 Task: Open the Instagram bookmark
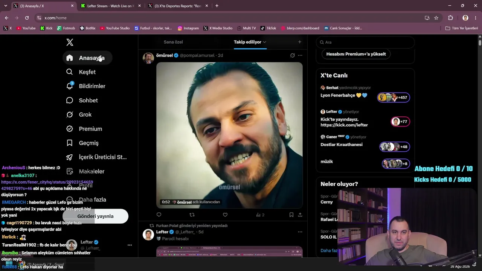coord(188,28)
